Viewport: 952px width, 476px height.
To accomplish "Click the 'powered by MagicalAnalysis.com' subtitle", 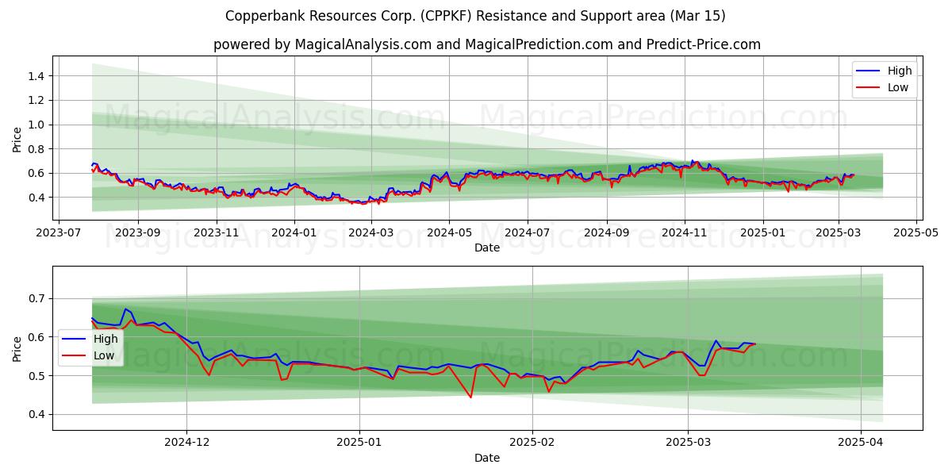I will [x=486, y=44].
